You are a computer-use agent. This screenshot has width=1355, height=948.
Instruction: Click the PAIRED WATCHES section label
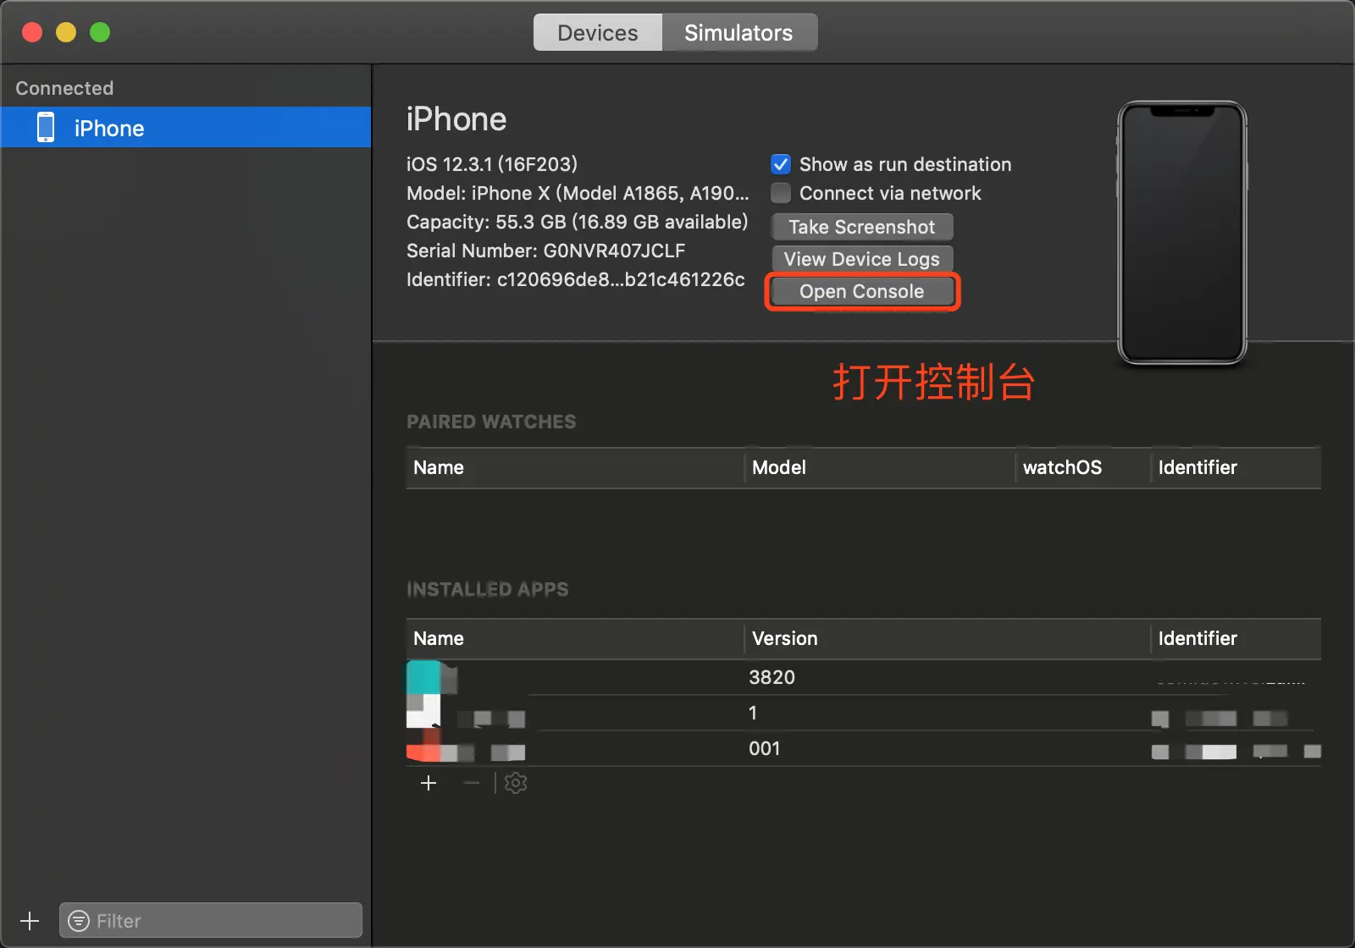coord(491,422)
